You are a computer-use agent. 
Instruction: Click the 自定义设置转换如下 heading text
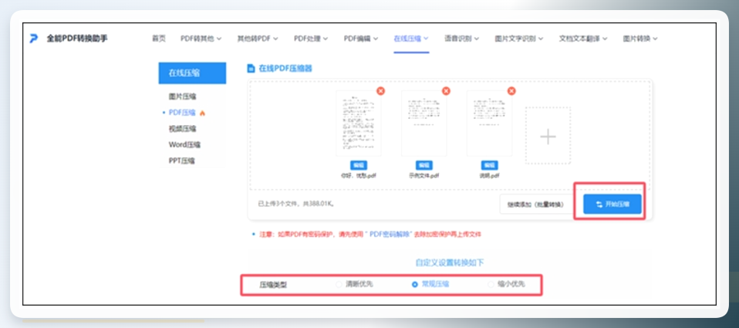click(x=450, y=262)
